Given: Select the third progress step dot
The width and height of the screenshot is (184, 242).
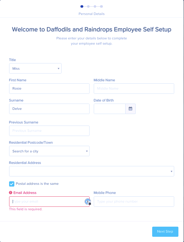Looking at the screenshot, I should [x=95, y=6].
